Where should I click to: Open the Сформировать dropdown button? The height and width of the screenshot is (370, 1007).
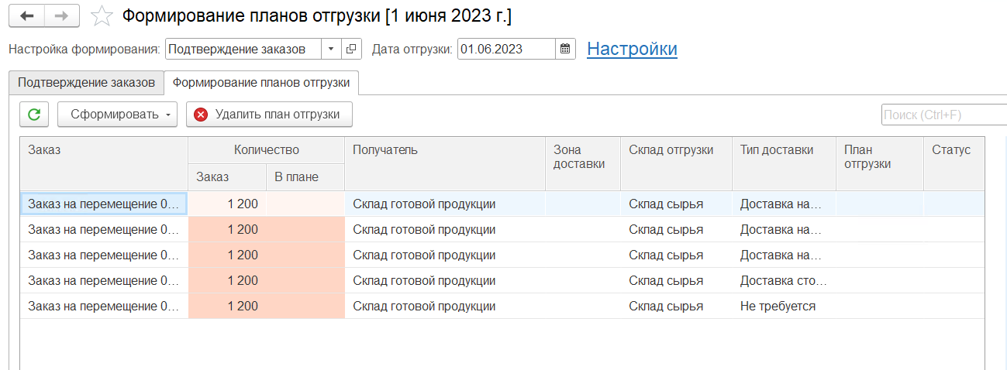(x=117, y=115)
